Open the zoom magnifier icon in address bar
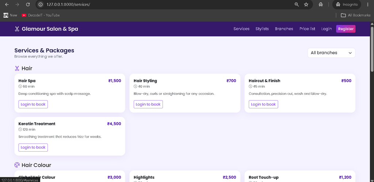This screenshot has width=374, height=182. pos(297,4)
